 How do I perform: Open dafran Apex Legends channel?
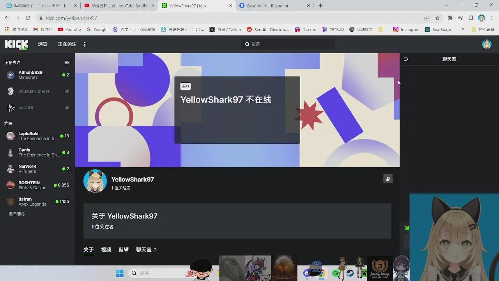[x=37, y=201]
